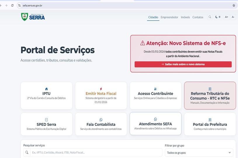This screenshot has height=158, width=238.
Task: Reload the page with browser refresh icon
Action: (12, 6)
